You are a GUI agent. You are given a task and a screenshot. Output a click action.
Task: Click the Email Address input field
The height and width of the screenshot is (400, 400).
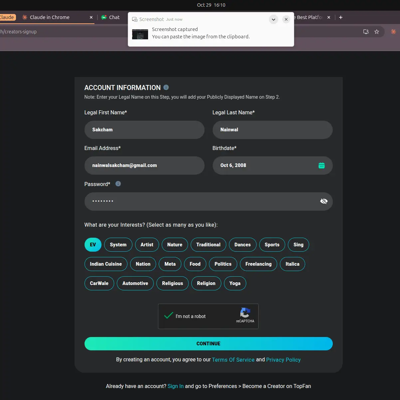point(144,165)
